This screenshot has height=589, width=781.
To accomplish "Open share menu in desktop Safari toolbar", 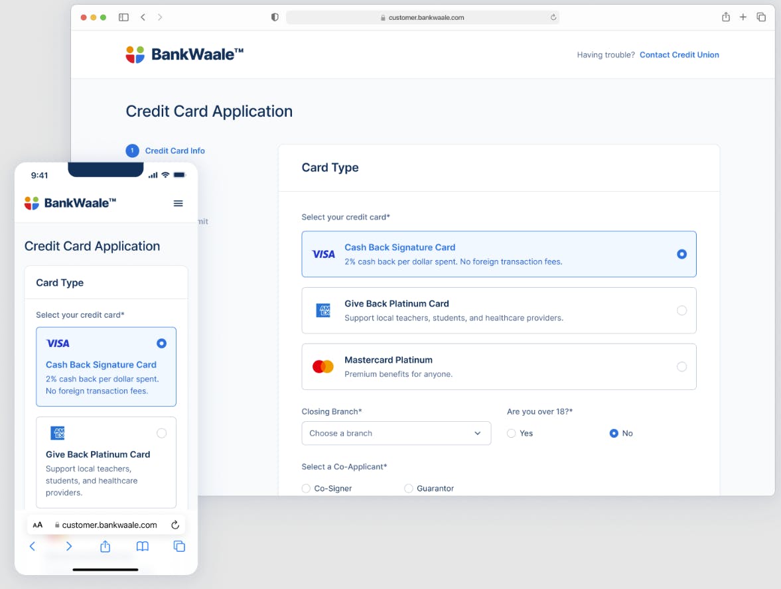I will pos(726,17).
